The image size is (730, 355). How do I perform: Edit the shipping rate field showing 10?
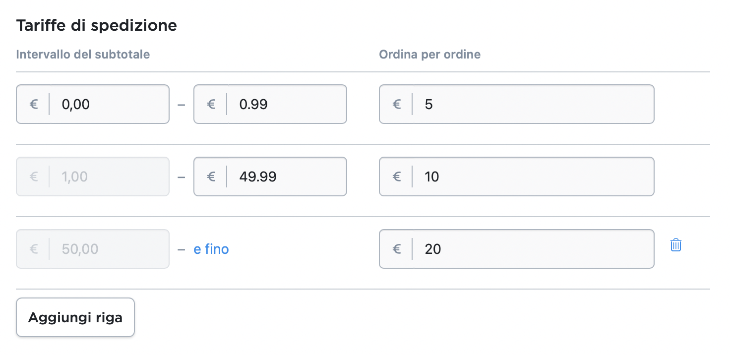coord(531,177)
